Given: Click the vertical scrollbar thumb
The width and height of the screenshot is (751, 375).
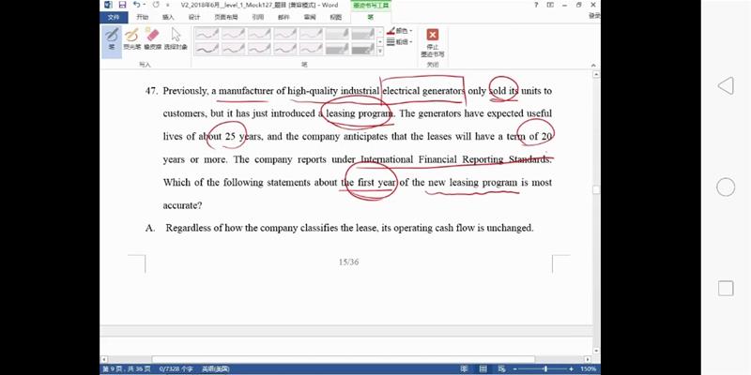Looking at the screenshot, I should (596, 190).
